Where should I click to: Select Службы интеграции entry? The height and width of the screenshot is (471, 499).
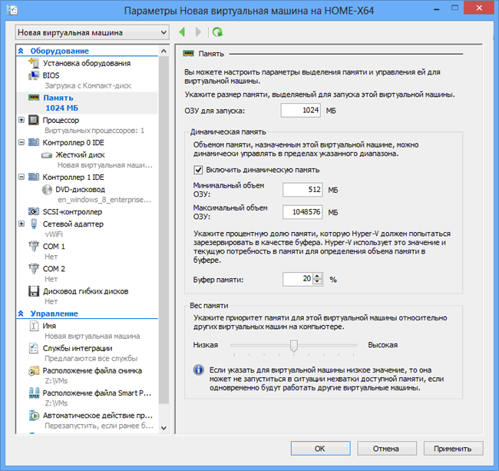point(78,348)
